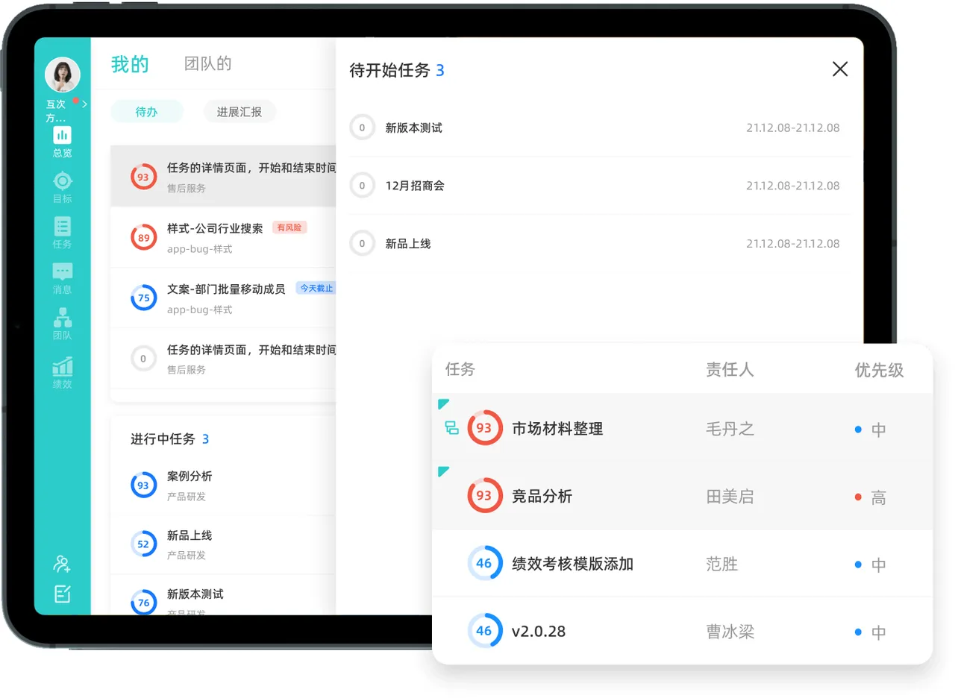Open the 总览 overview icon in sidebar
This screenshot has width=955, height=698.
click(x=62, y=136)
